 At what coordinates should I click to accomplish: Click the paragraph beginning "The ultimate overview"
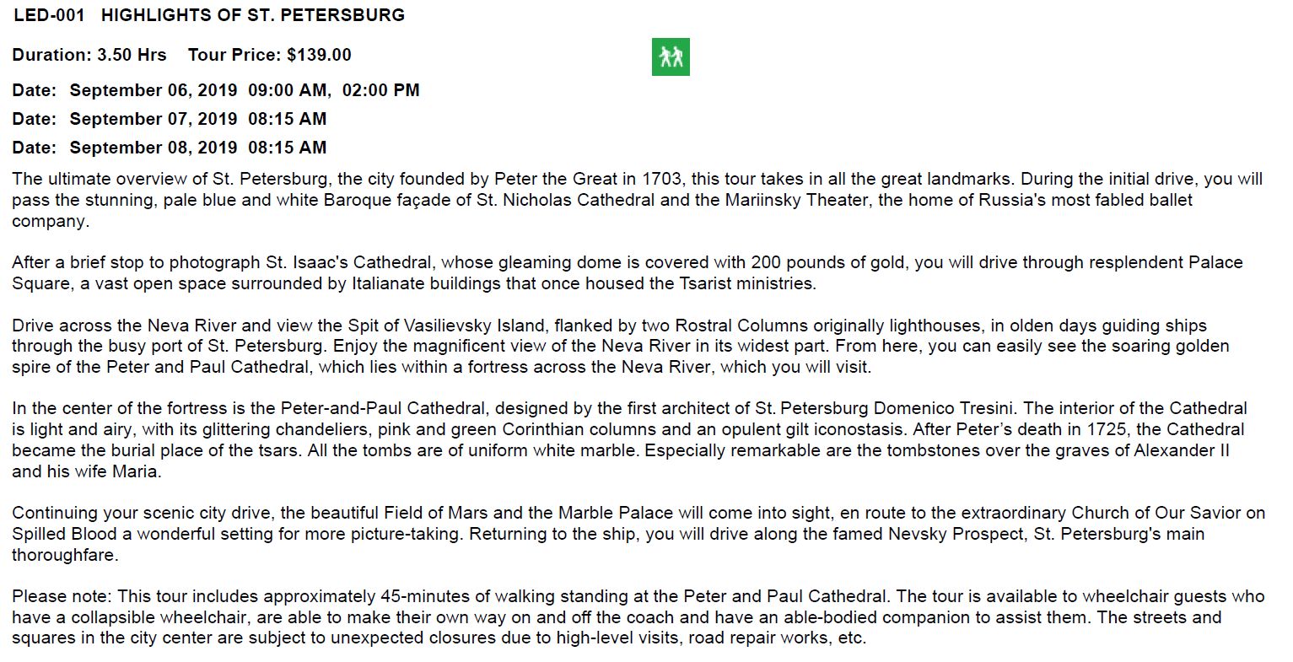point(590,200)
